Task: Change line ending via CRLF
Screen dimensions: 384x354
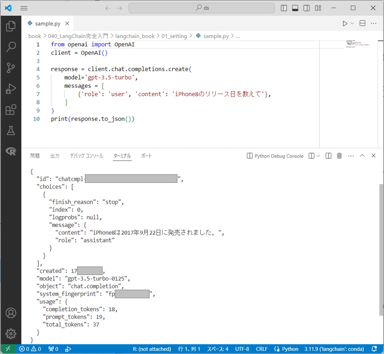Action: pyautogui.click(x=261, y=349)
